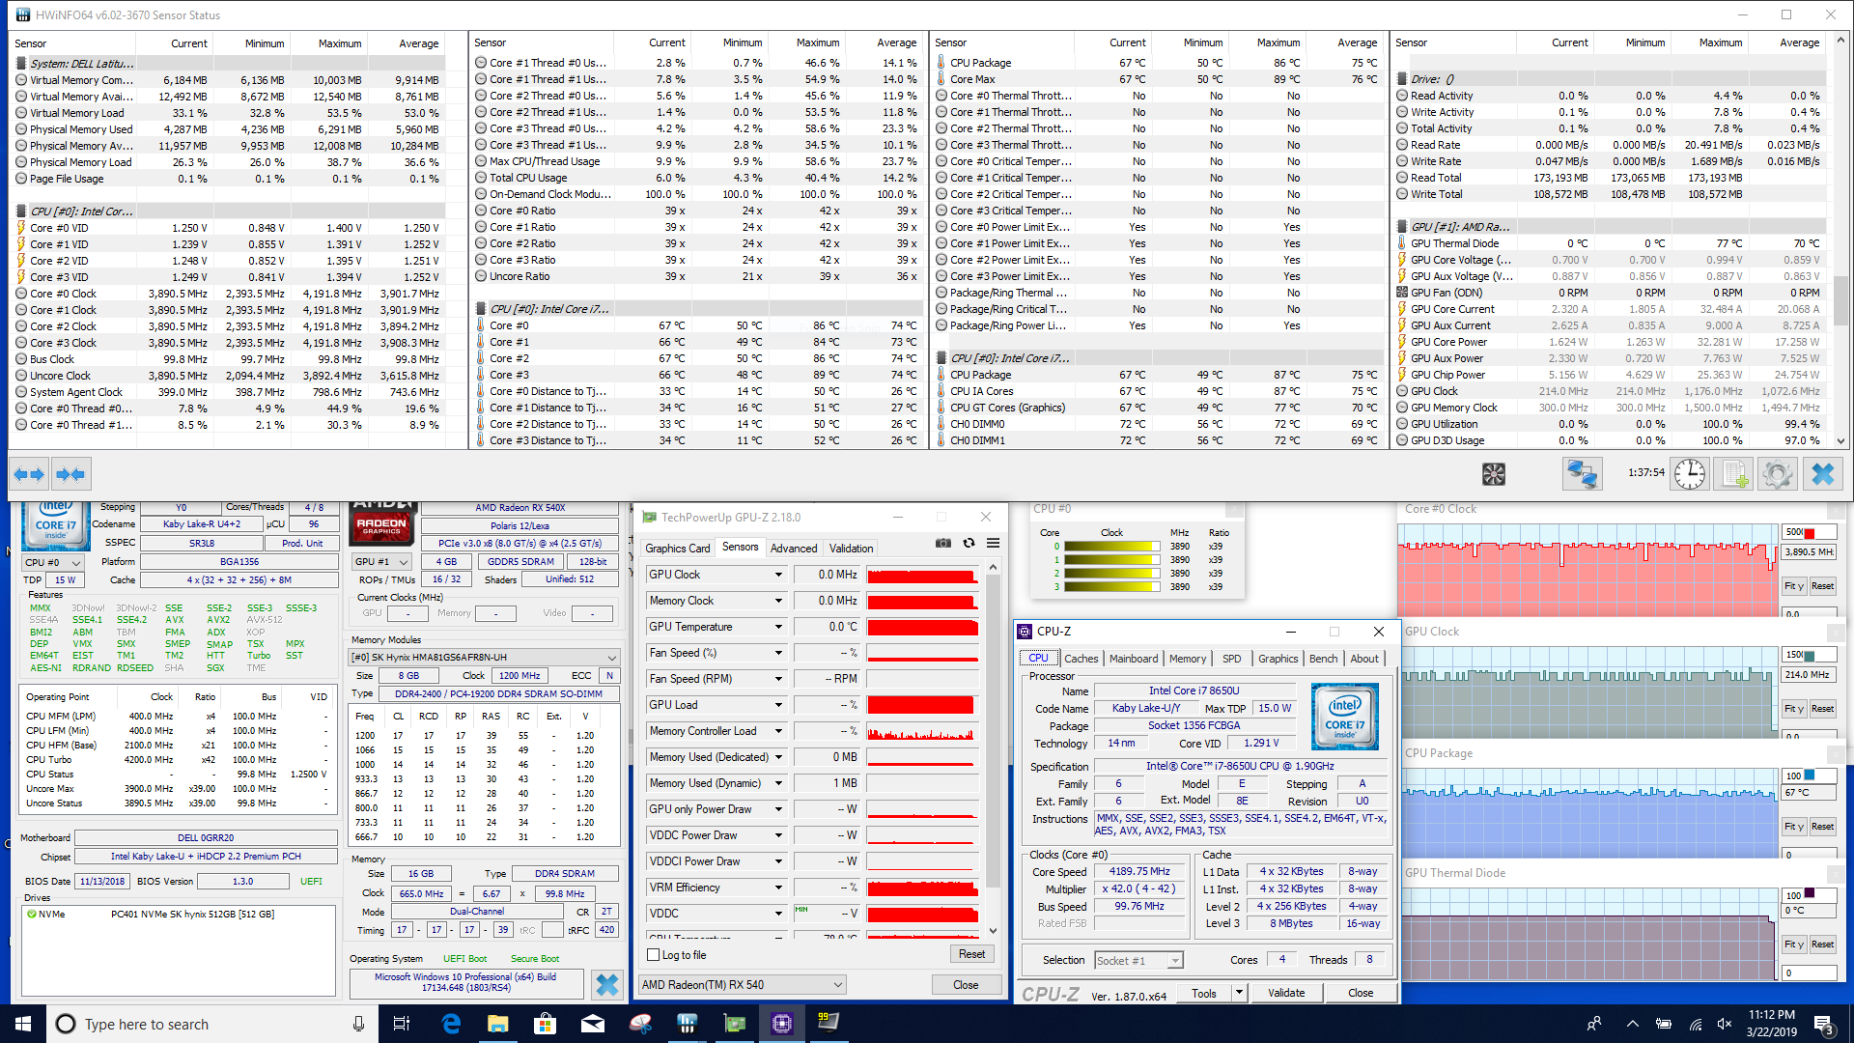Enable the Log to file checkbox
1854x1043 pixels.
click(654, 955)
